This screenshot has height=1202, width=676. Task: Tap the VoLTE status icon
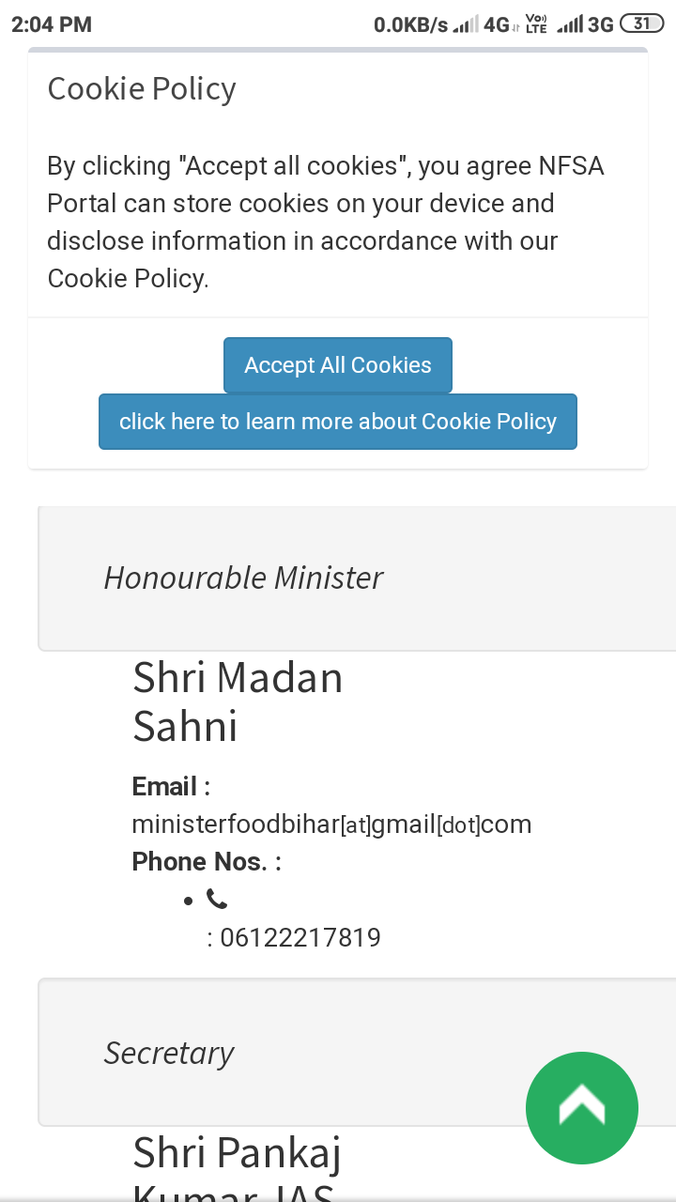tap(536, 24)
